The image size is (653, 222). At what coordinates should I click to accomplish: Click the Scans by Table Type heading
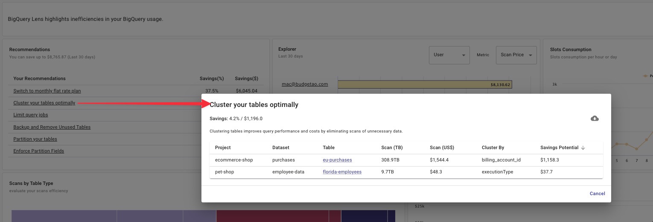pyautogui.click(x=31, y=183)
